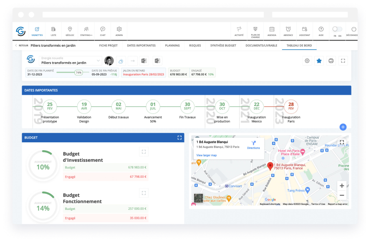Expand the Budget panel to fullscreen

179,137
